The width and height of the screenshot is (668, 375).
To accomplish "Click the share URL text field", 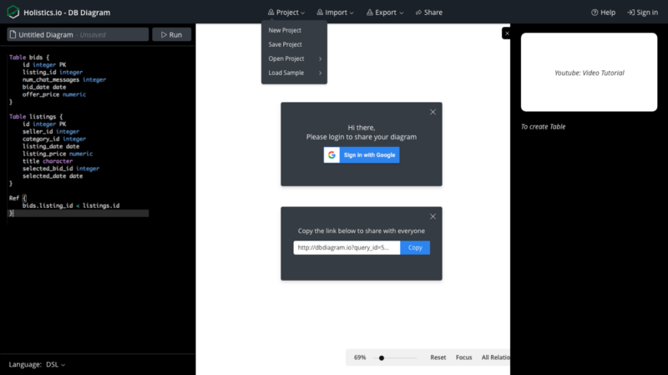I will click(x=347, y=247).
